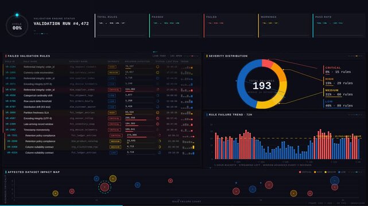Select the Distribution drift (KS test) rule row
The image size is (368, 206).
[x=102, y=107]
